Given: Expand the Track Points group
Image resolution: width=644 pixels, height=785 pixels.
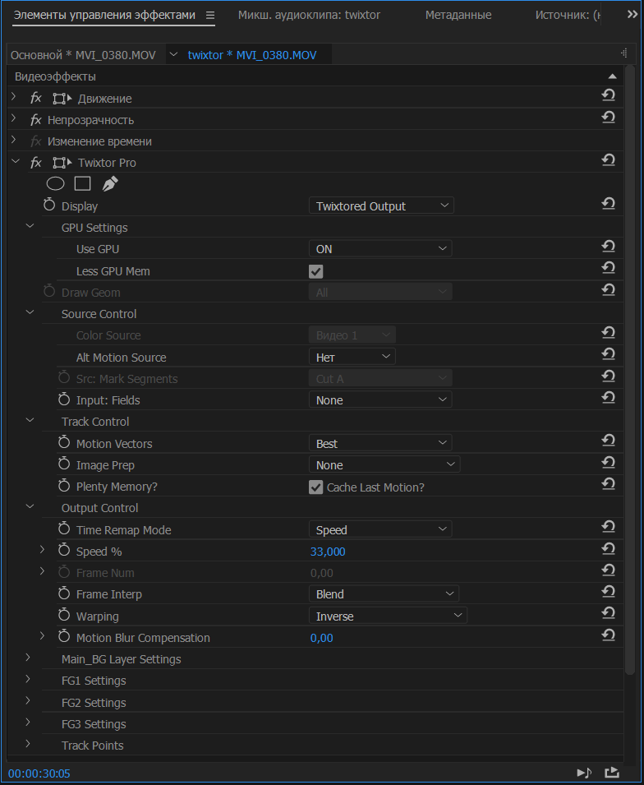Looking at the screenshot, I should coord(28,743).
